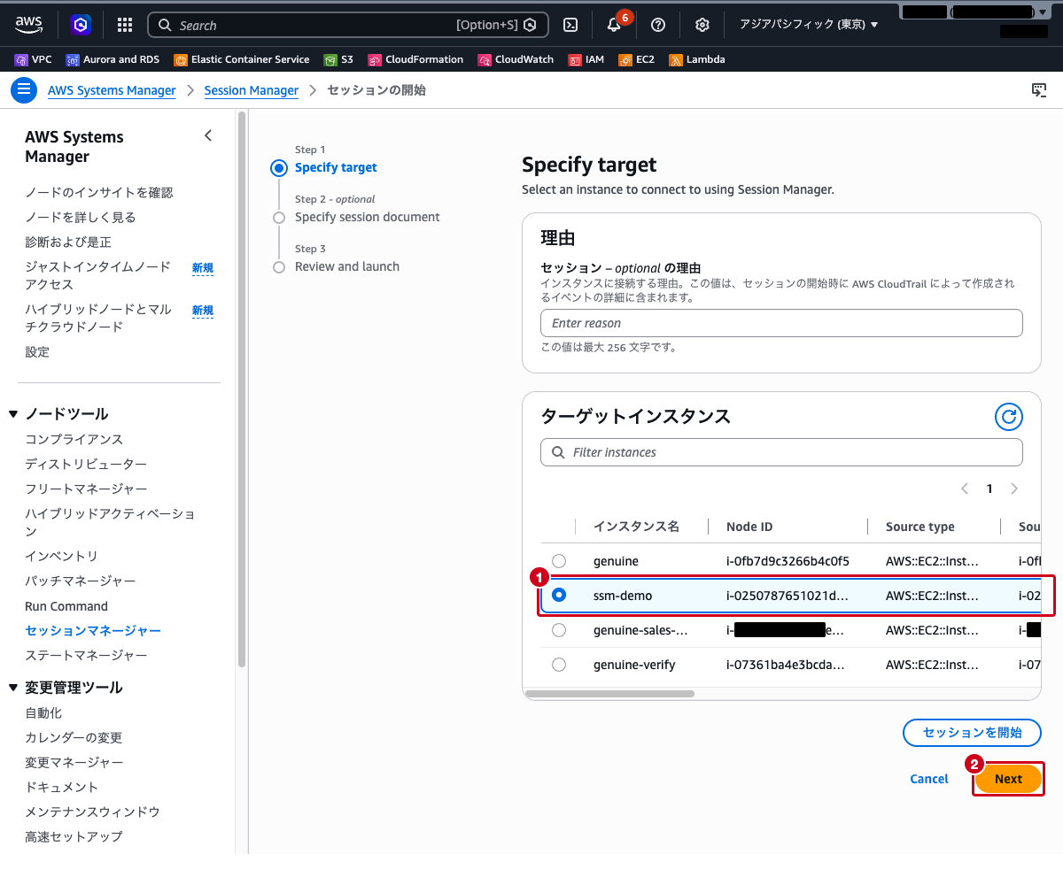Open the CloudFormation bookmark
Viewport: 1063px width, 885px height.
415,59
